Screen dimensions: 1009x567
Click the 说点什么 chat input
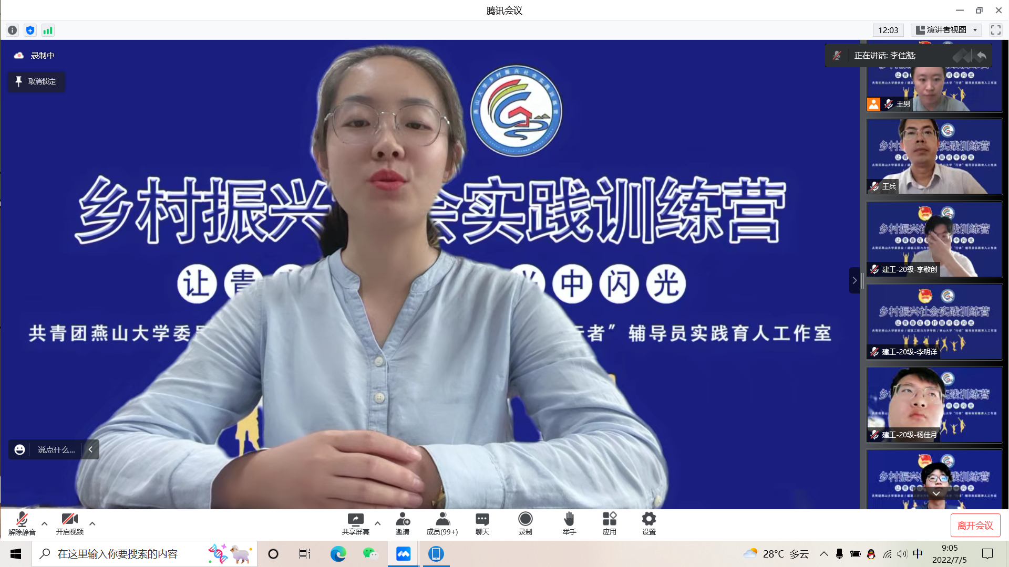click(x=56, y=450)
